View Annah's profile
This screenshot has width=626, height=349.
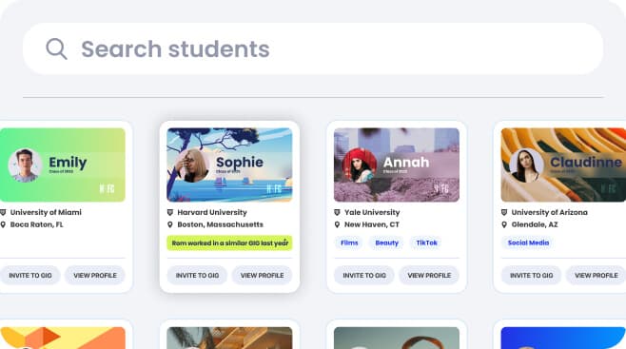(429, 275)
